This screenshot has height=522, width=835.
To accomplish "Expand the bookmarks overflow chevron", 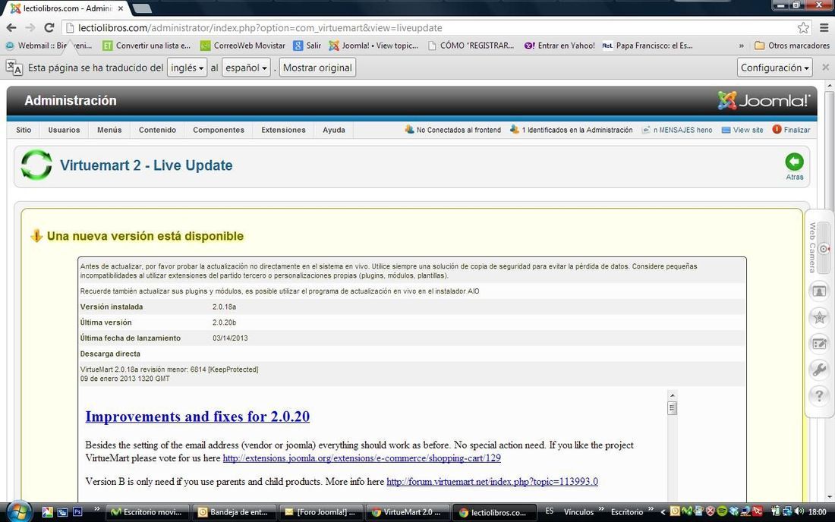I will tap(742, 46).
